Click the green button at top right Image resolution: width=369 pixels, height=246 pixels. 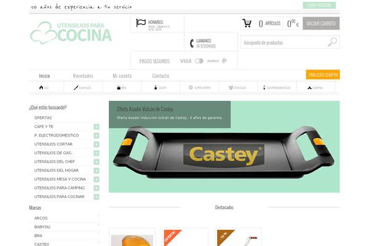(x=319, y=5)
